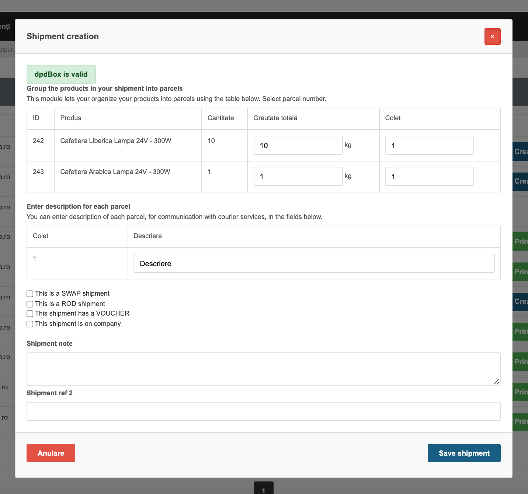
Task: Tick the shipment has a VOUCHER checkbox
Action: click(30, 314)
